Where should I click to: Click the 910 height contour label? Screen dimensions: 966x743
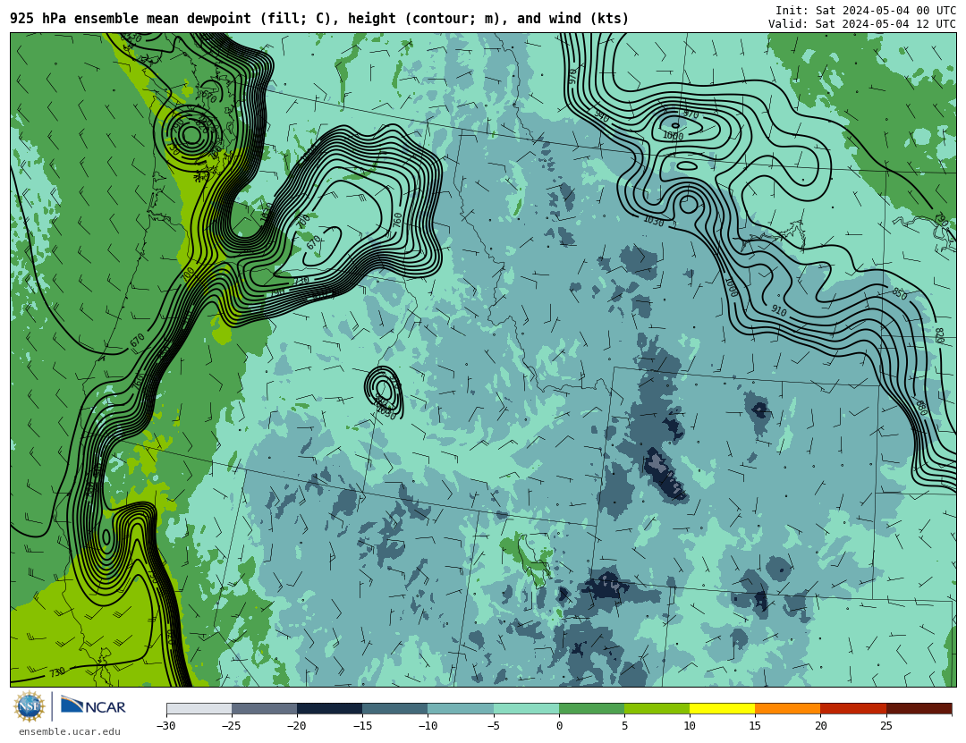pyautogui.click(x=779, y=312)
